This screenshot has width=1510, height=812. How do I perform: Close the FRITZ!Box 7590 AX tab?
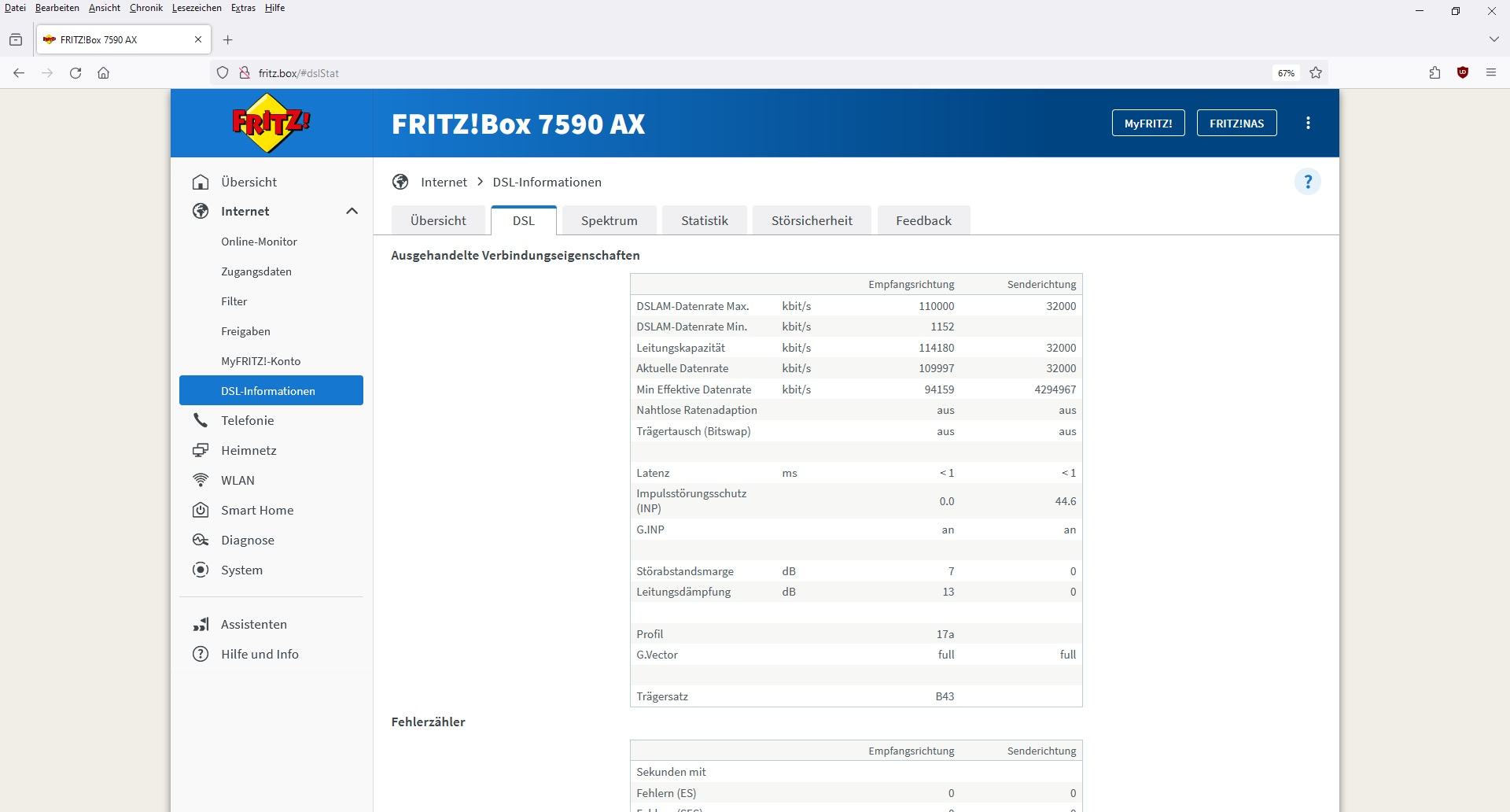click(198, 39)
